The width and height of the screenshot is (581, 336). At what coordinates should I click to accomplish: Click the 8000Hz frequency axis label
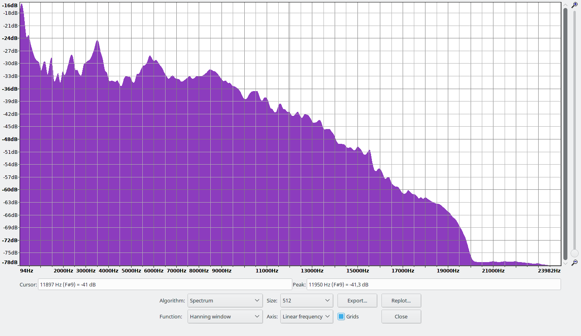[x=199, y=270]
